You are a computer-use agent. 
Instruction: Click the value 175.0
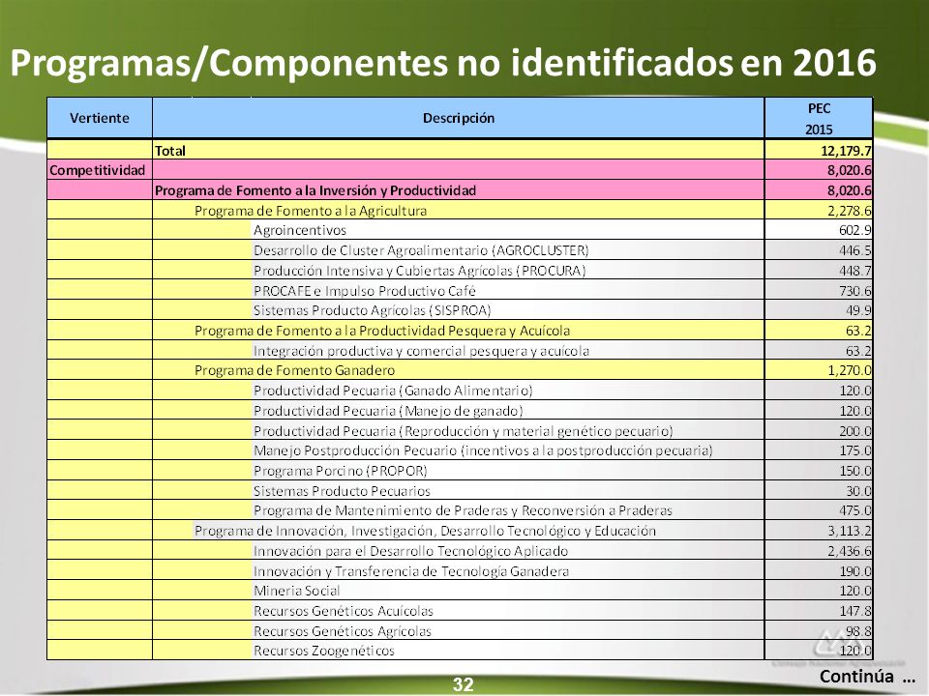pyautogui.click(x=854, y=450)
